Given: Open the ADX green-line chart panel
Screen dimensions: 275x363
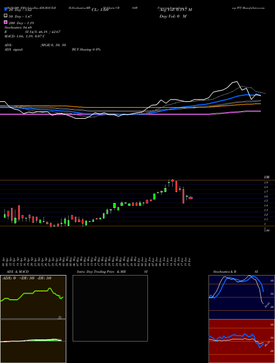Looking at the screenshot, I should point(33,297).
